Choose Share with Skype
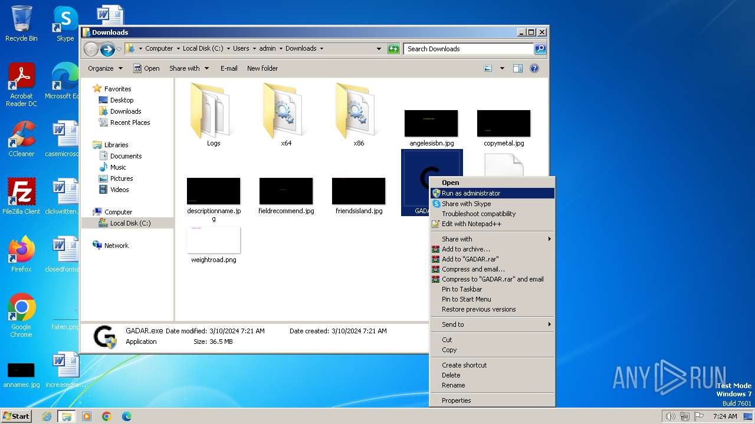 [493, 204]
